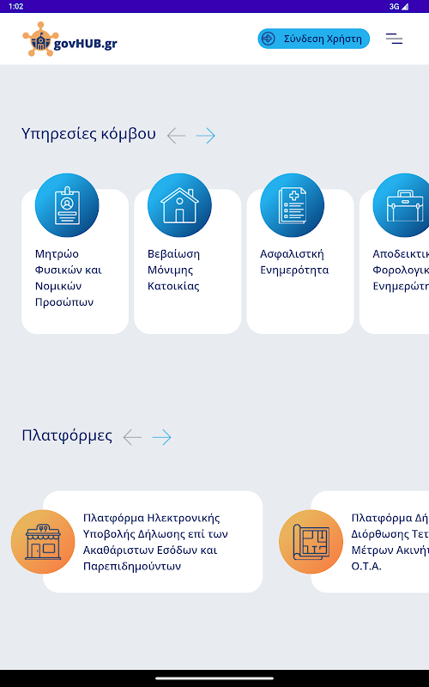Open Ασφαλιστική Ενημερότητα label
429x687 pixels.
coord(294,262)
